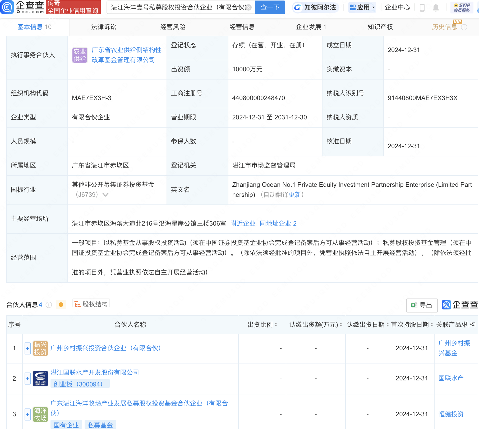Open the 知识产权 tab
This screenshot has height=429, width=479.
pyautogui.click(x=380, y=27)
